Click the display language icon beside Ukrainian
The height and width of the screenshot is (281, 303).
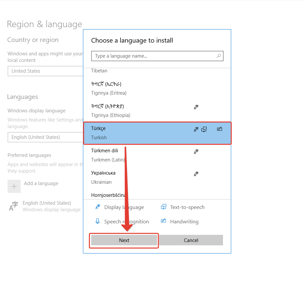(x=196, y=174)
